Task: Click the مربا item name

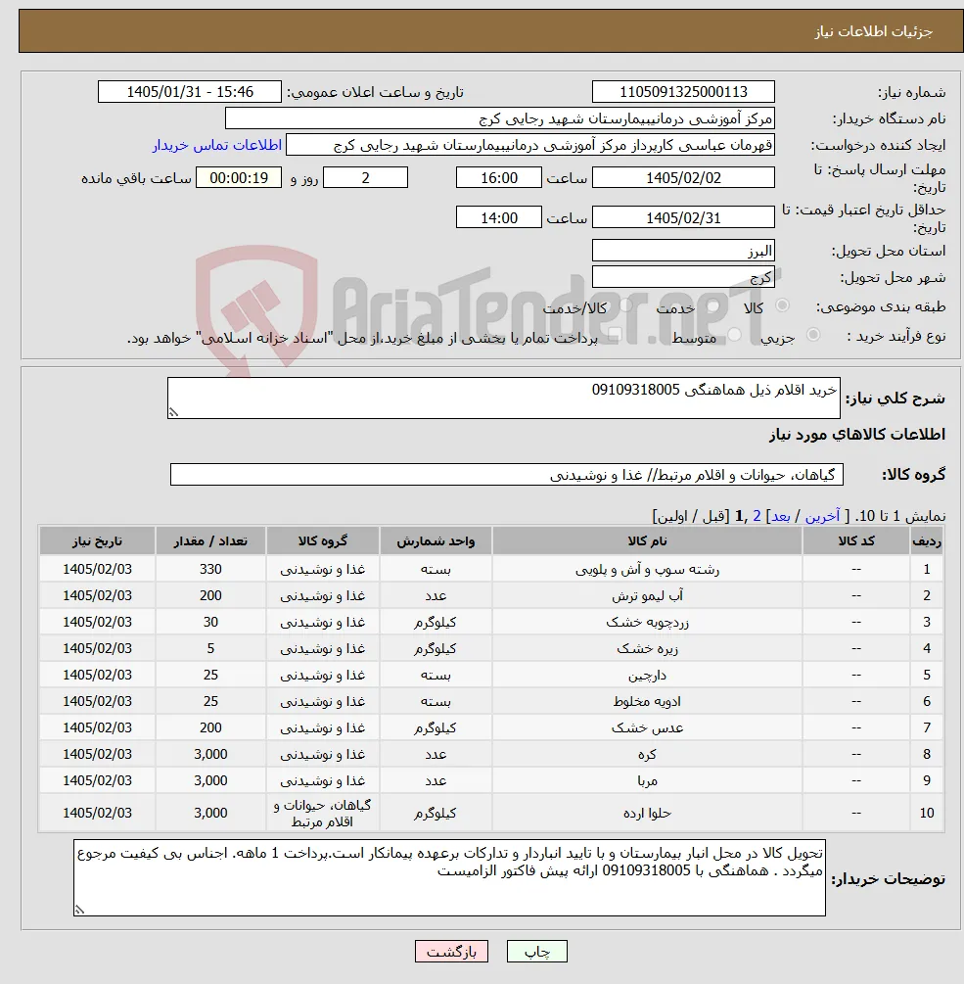Action: (647, 780)
